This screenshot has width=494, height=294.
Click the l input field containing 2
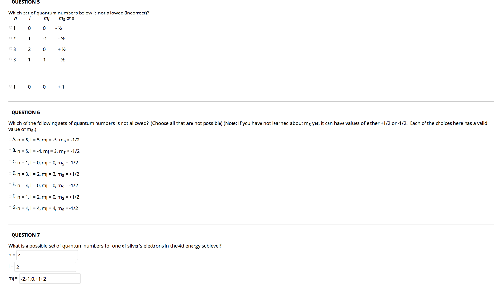point(46,267)
